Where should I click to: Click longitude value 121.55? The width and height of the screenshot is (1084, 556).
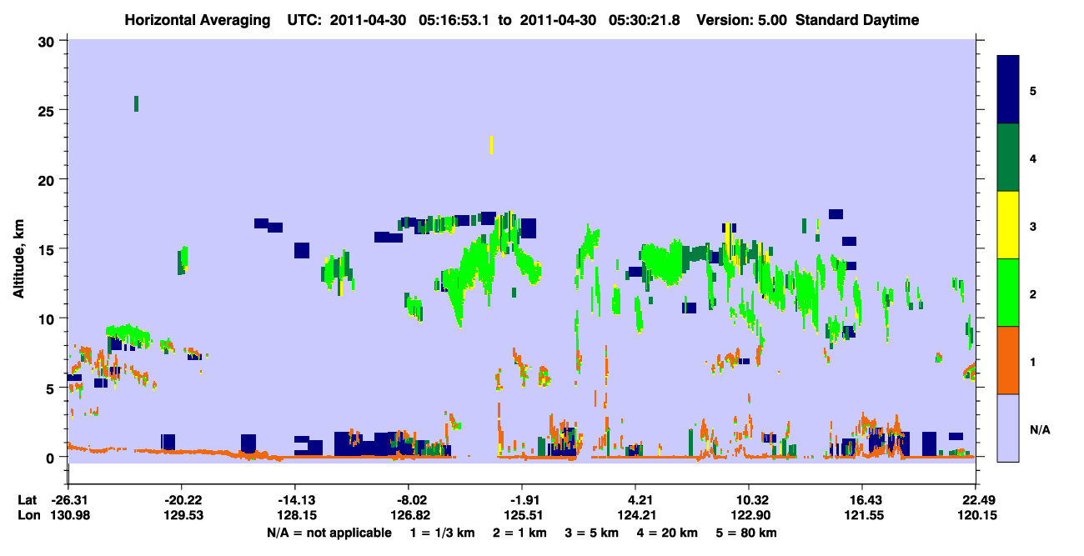862,515
